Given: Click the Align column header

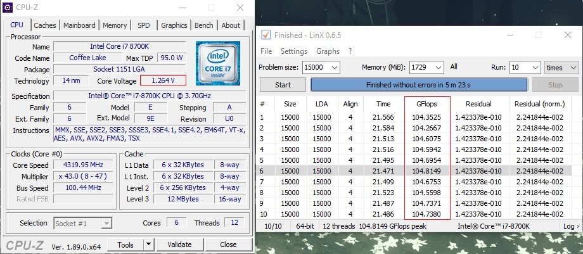Looking at the screenshot, I should click(x=350, y=104).
